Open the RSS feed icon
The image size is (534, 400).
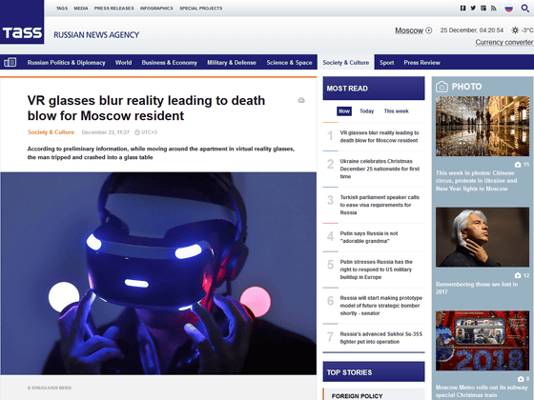click(x=494, y=9)
